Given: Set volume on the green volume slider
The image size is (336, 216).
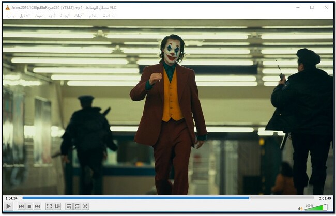Looking at the screenshot, I should click(316, 207).
